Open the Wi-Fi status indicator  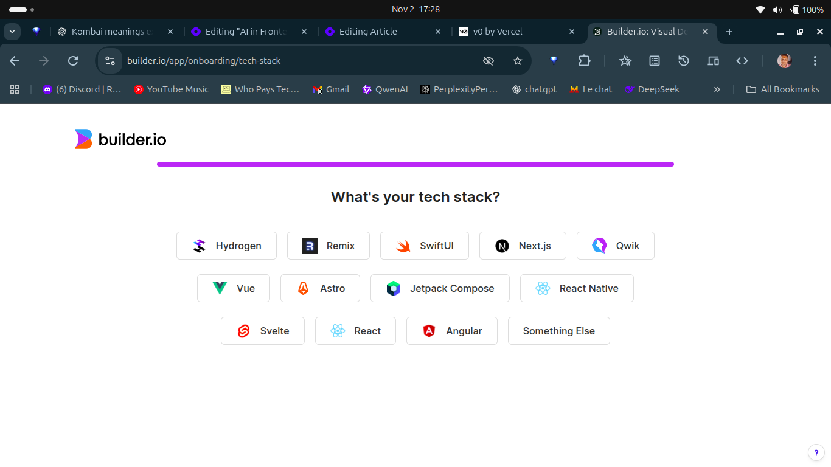[760, 9]
